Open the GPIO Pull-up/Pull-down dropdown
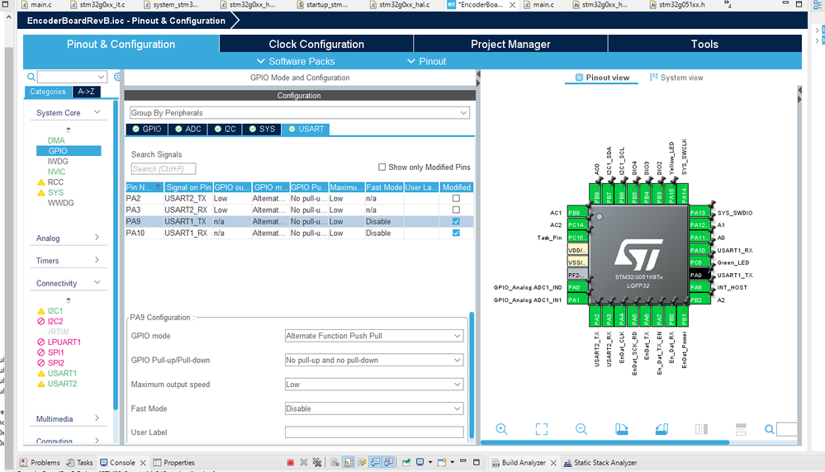 [374, 360]
